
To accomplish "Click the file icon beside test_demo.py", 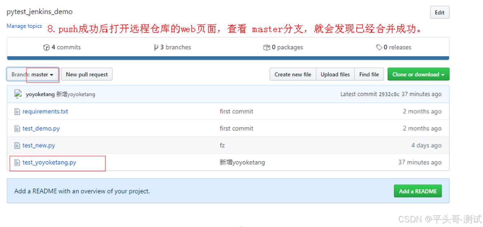I will pyautogui.click(x=17, y=128).
